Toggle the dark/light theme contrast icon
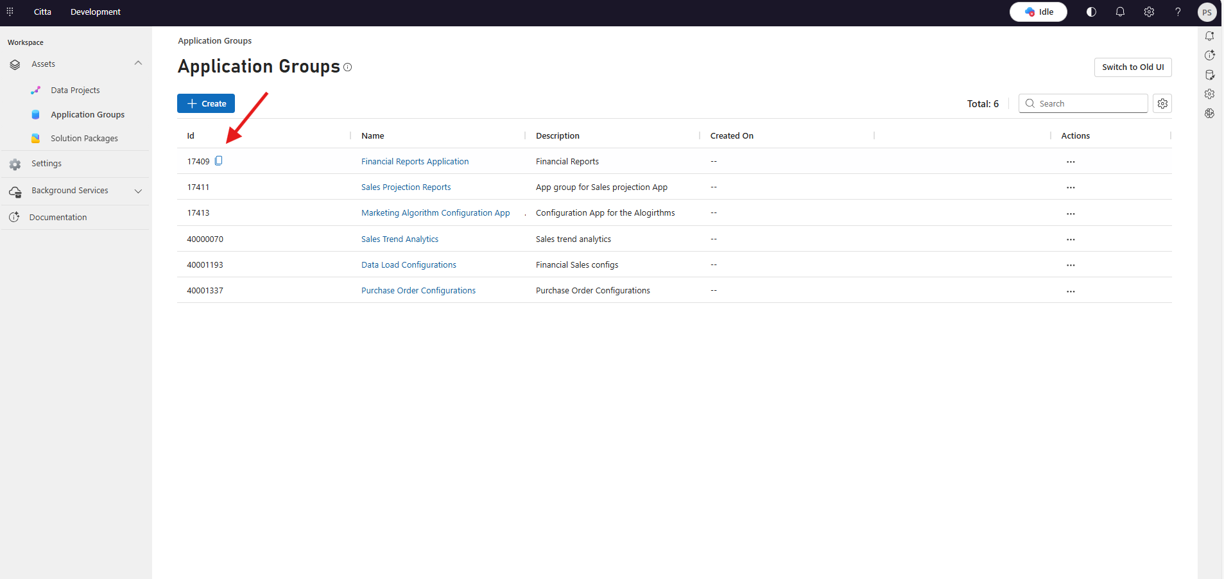Image resolution: width=1224 pixels, height=579 pixels. click(1091, 12)
